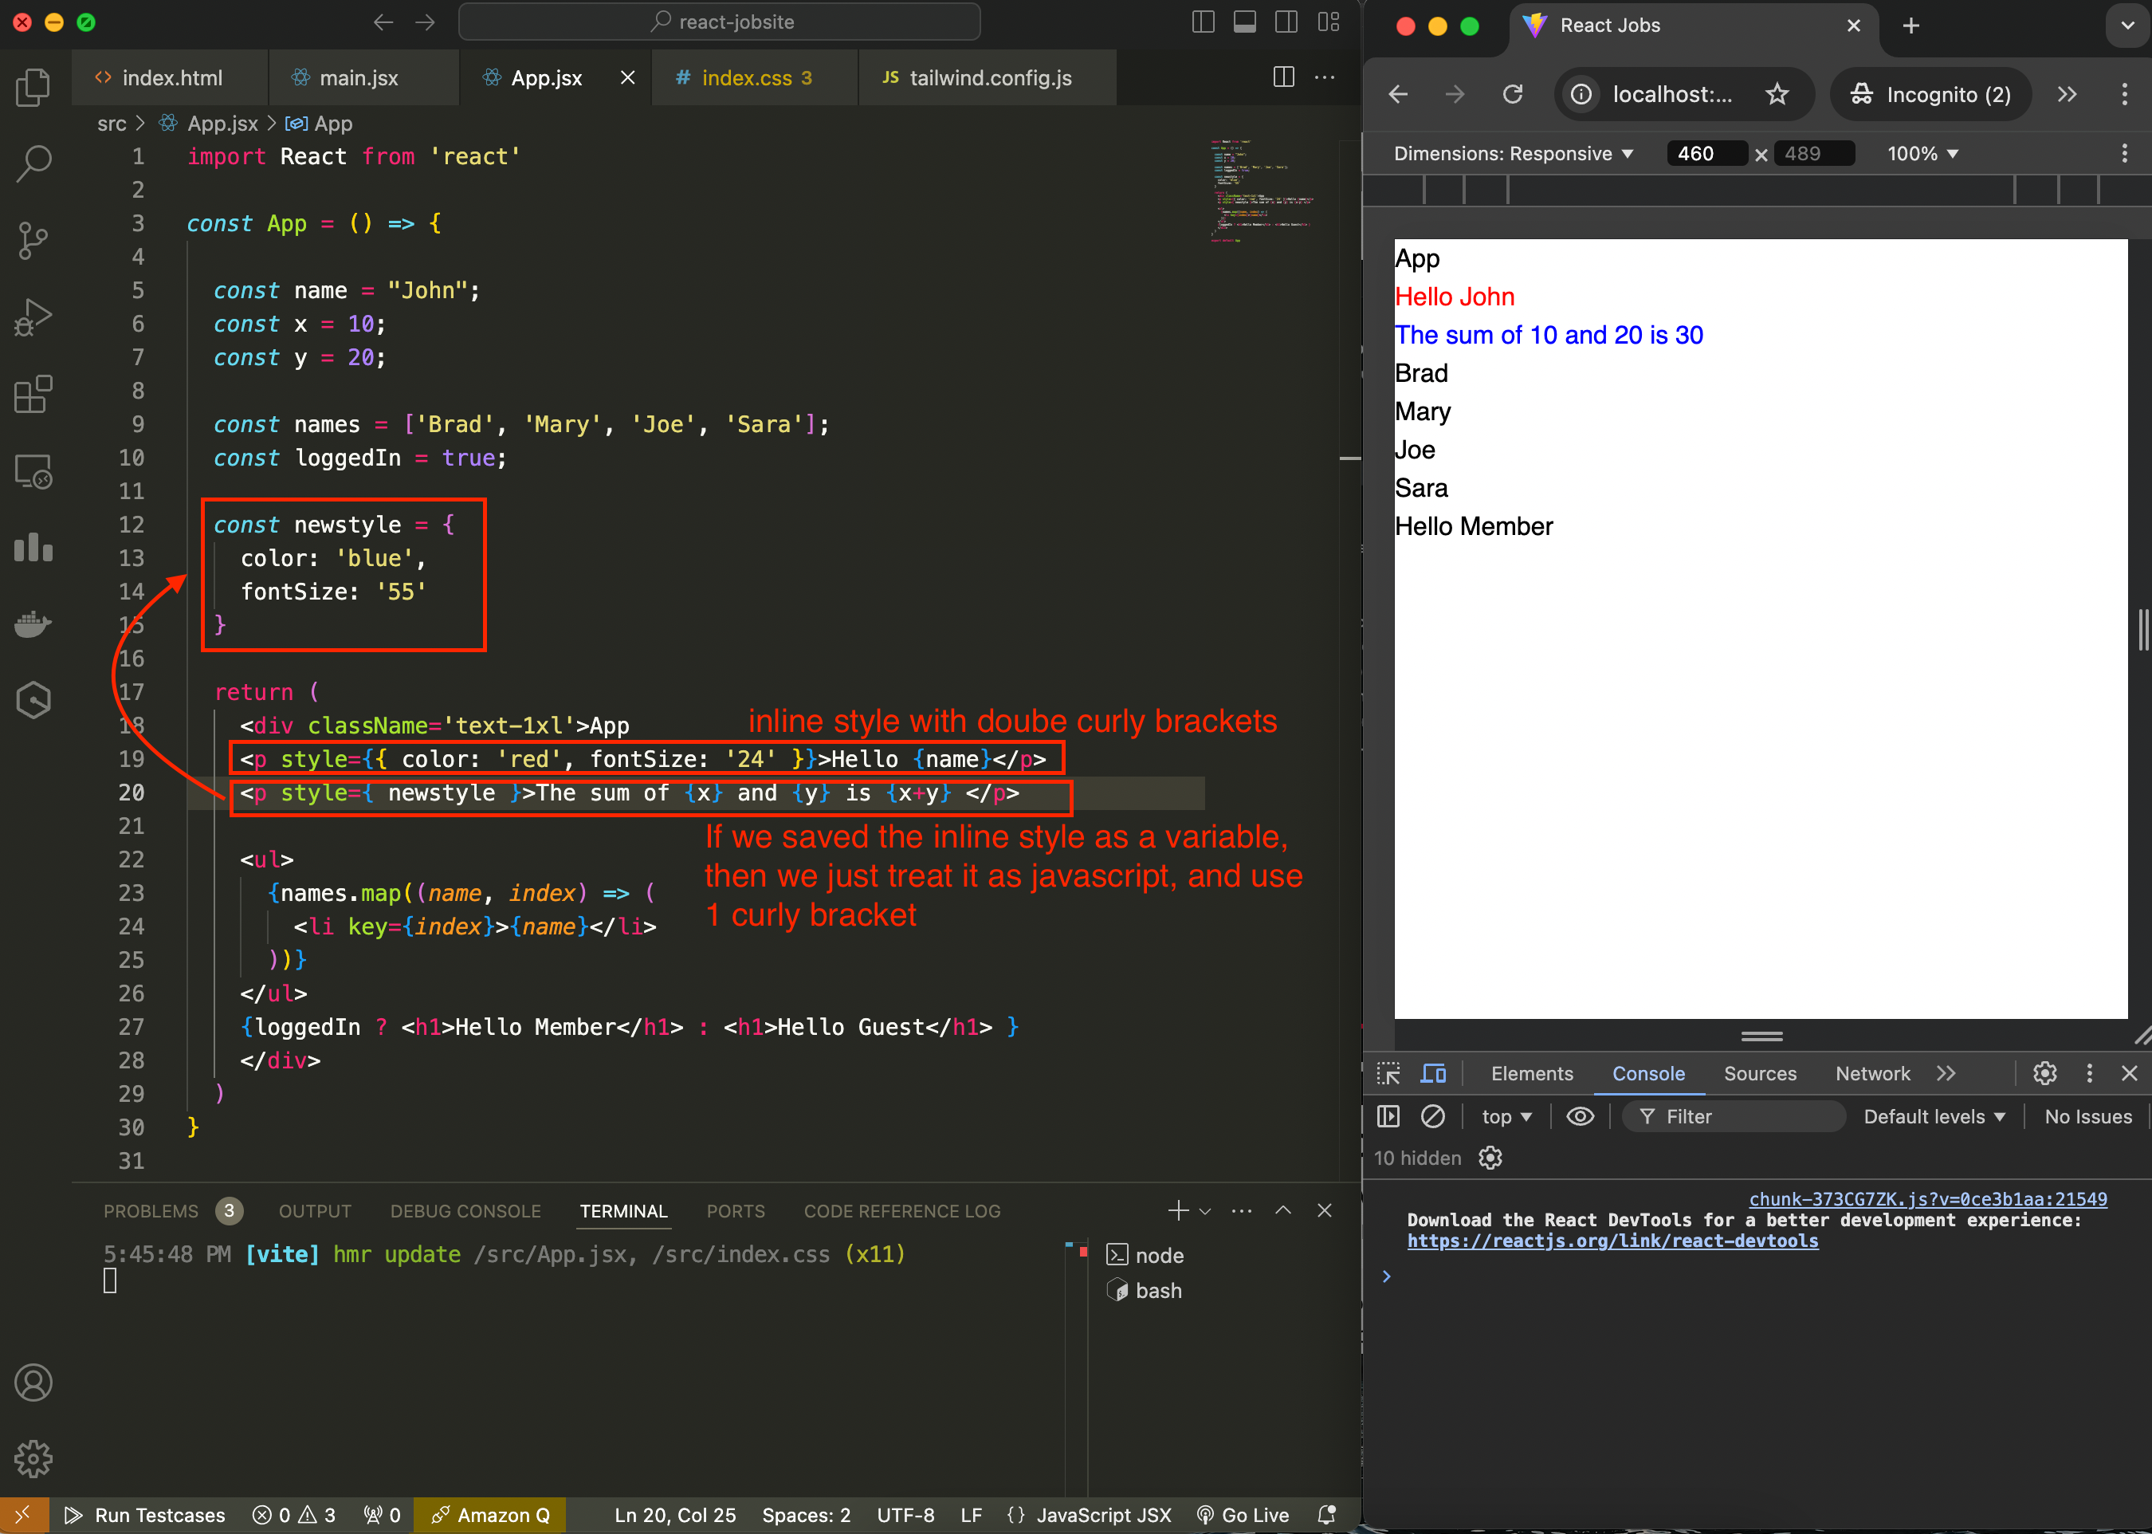This screenshot has height=1534, width=2152.
Task: Open the Source Control view
Action: [x=33, y=240]
